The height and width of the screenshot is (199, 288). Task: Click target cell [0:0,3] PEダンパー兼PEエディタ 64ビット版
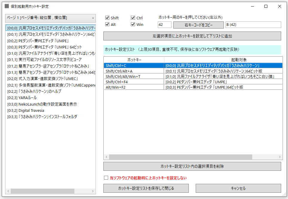[223, 87]
